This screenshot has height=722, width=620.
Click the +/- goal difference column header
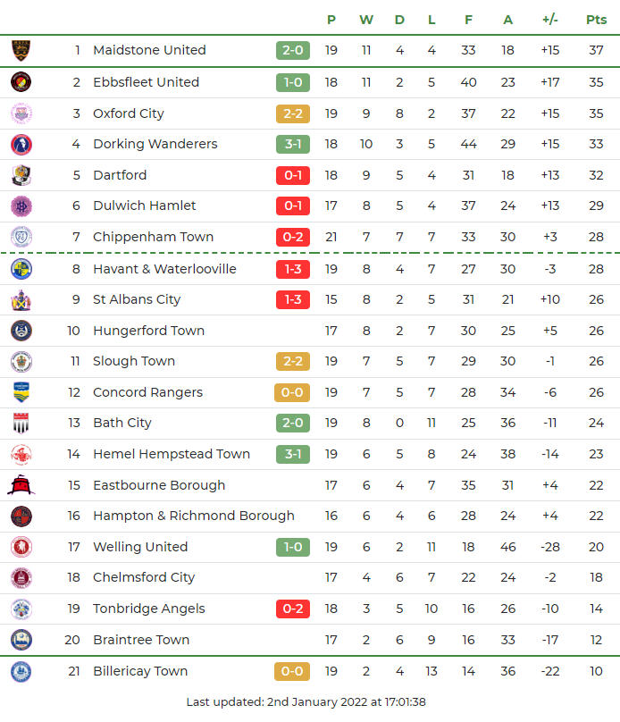point(550,20)
